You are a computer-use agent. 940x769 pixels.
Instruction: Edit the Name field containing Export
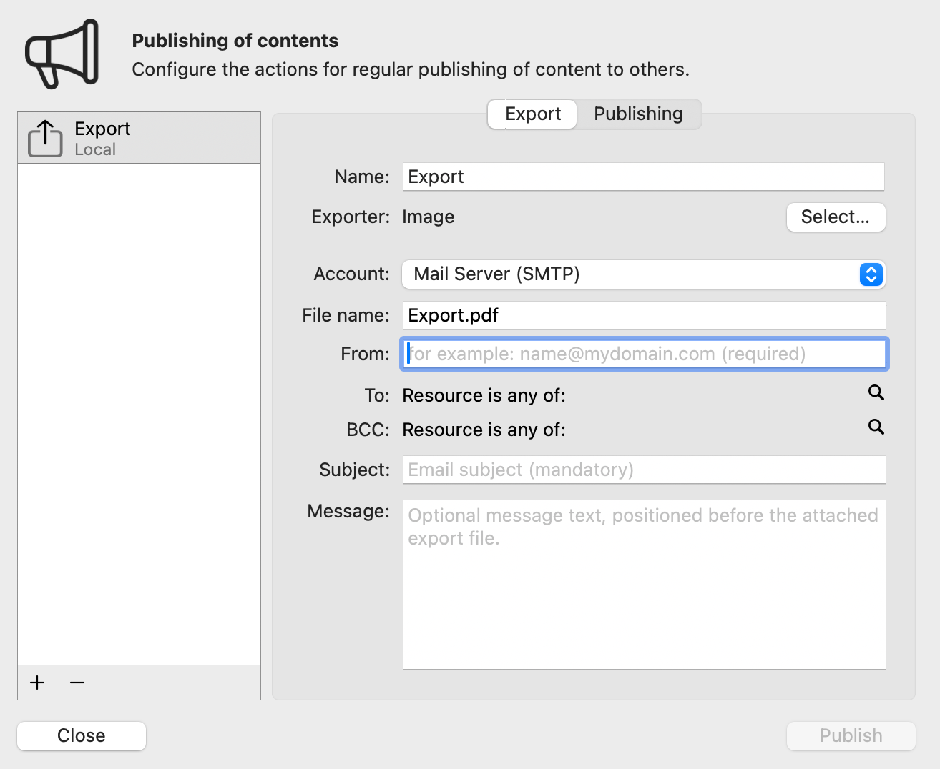pyautogui.click(x=642, y=177)
